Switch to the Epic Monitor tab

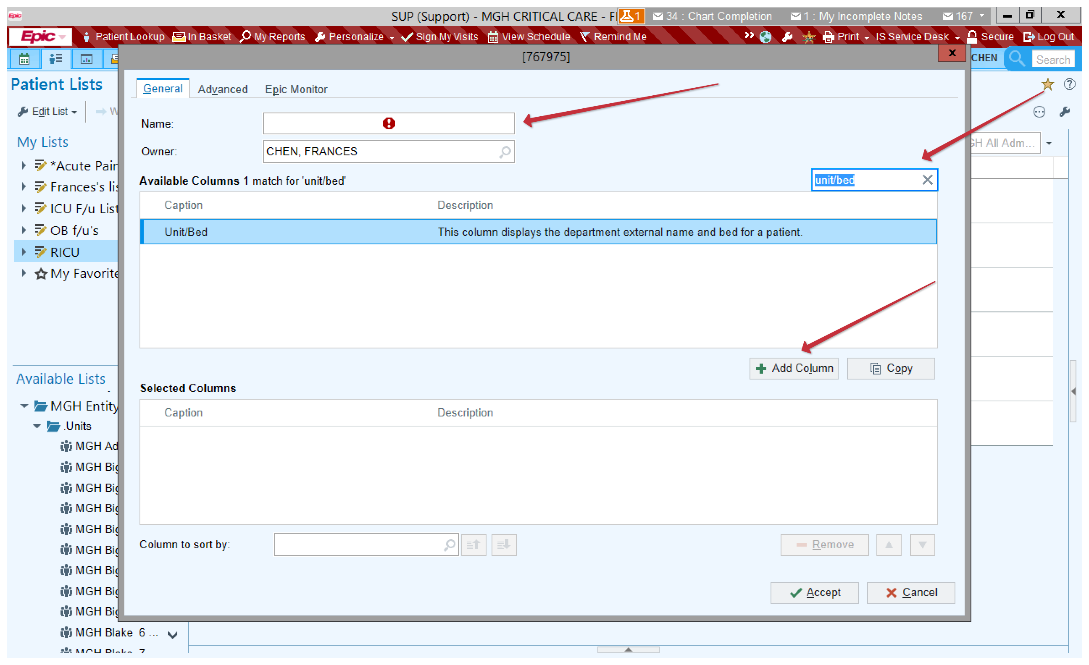coord(296,89)
